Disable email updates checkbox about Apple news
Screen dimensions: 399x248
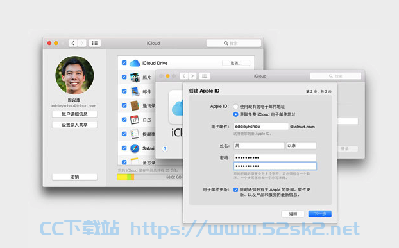pyautogui.click(x=235, y=190)
